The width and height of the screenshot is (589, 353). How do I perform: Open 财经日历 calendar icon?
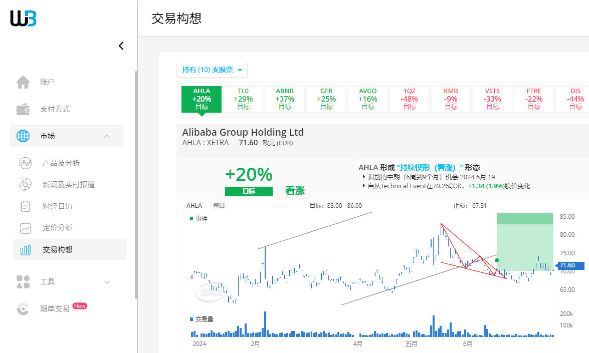(x=25, y=206)
